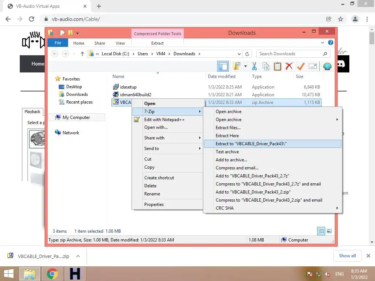Image resolution: width=375 pixels, height=281 pixels.
Task: Click Chrome icon in the taskbar
Action: 52,274
